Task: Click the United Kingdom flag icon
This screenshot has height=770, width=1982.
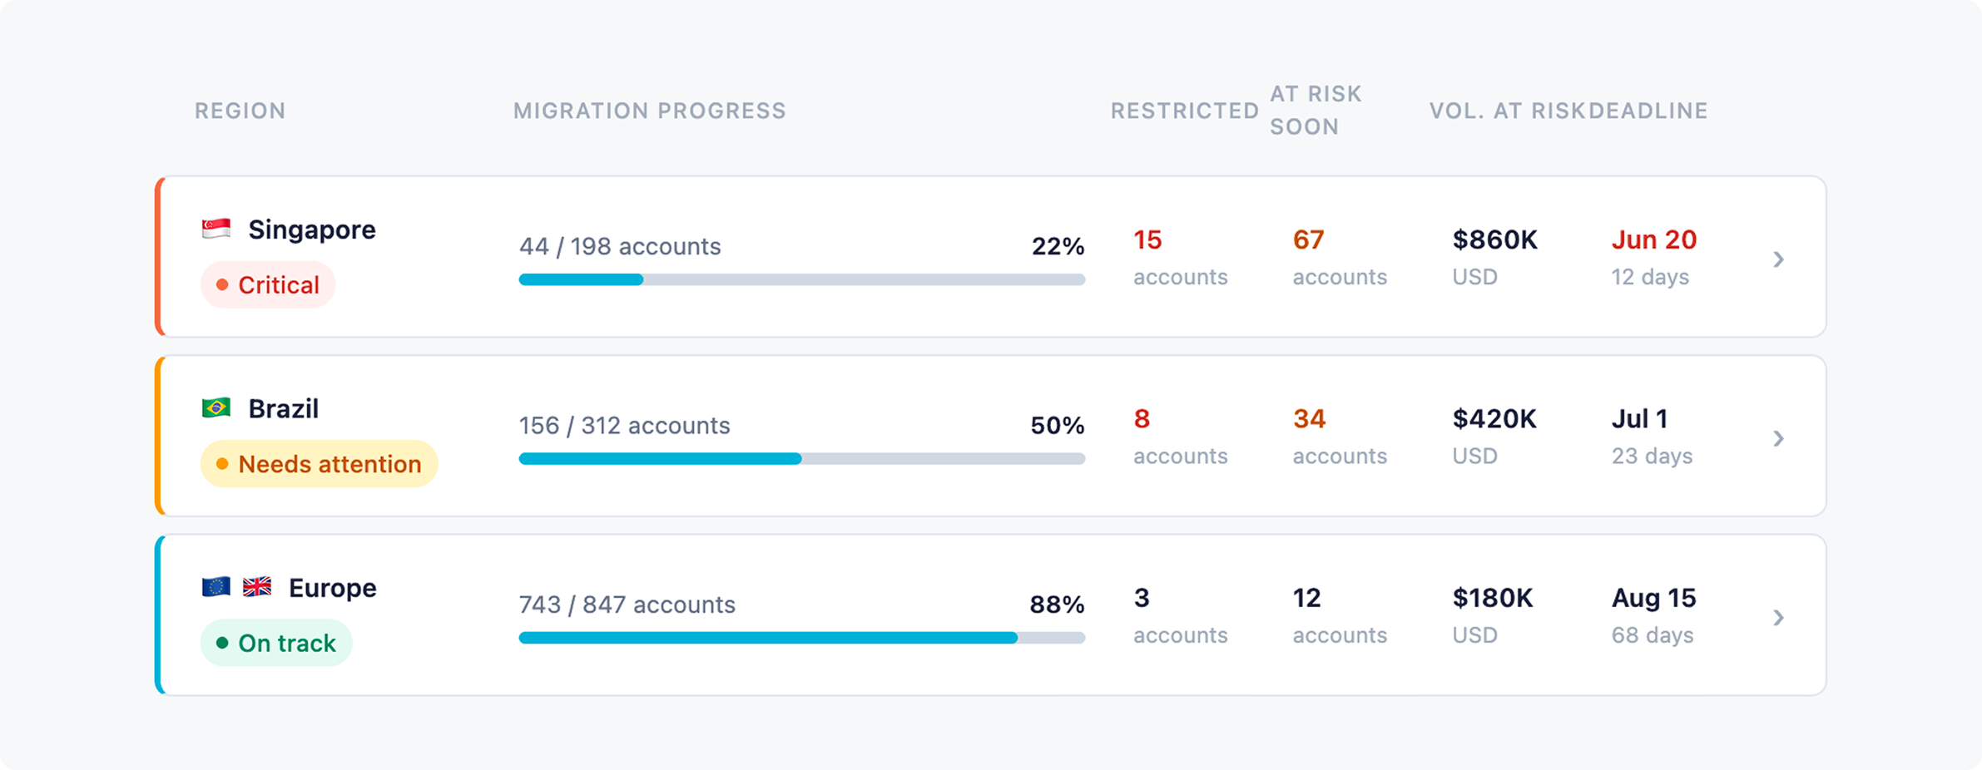Action: click(x=256, y=587)
